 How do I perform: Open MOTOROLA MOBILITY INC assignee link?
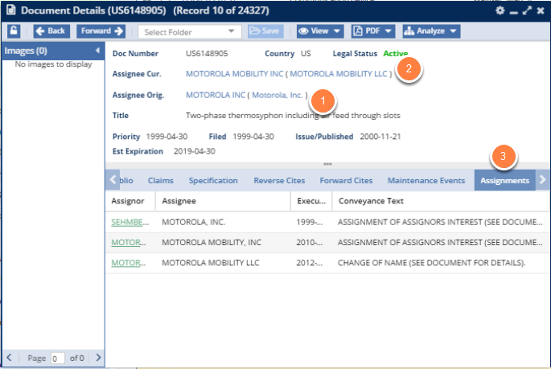tap(234, 74)
